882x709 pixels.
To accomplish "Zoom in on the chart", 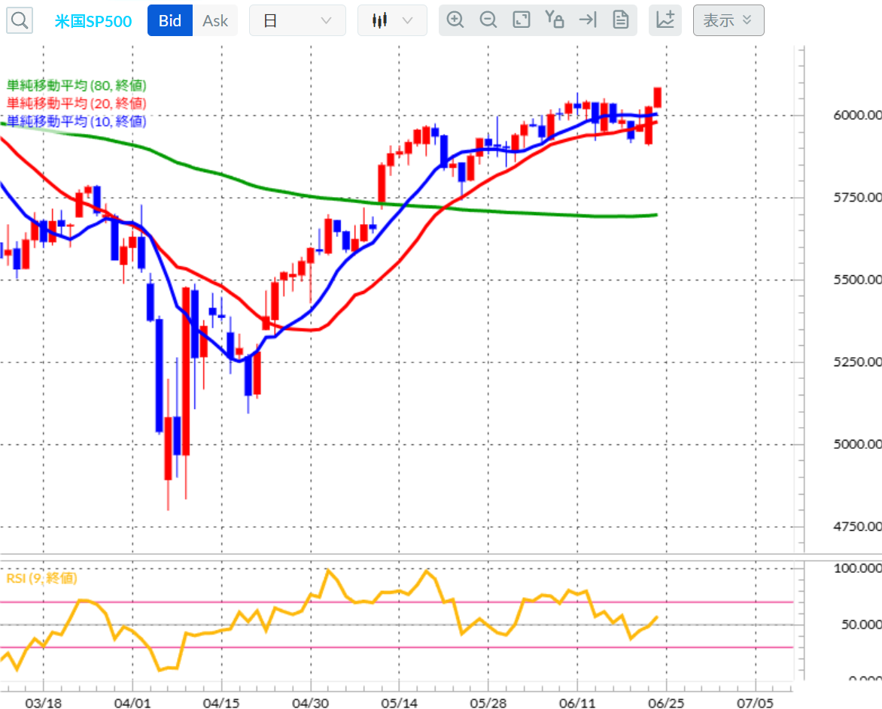I will tap(455, 20).
